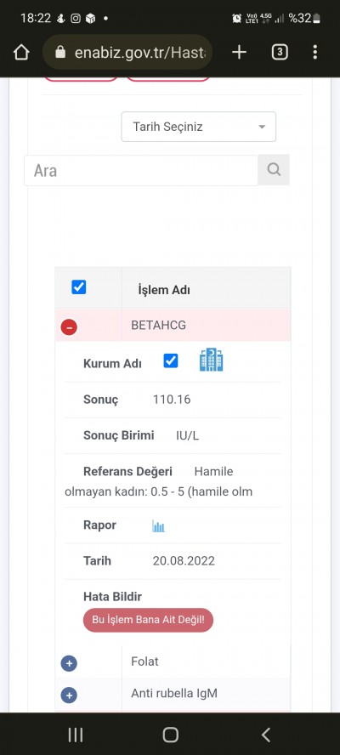Collapse the BETAHCG row with minus button
The height and width of the screenshot is (755, 340).
(x=69, y=327)
